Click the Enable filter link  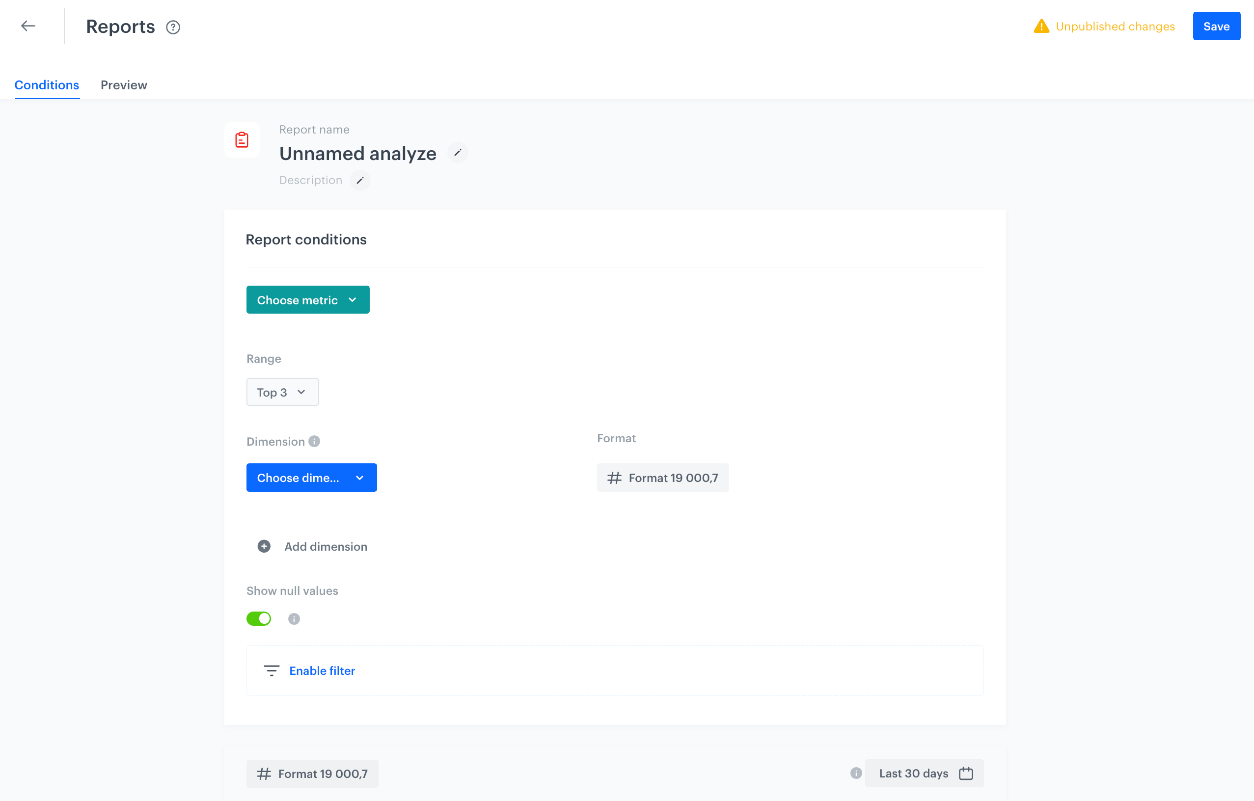point(322,670)
